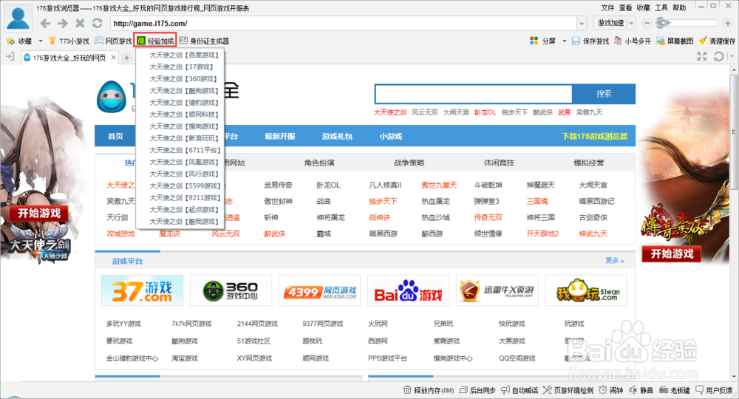Click the 游戏加速 button
The width and height of the screenshot is (739, 399).
tap(610, 23)
